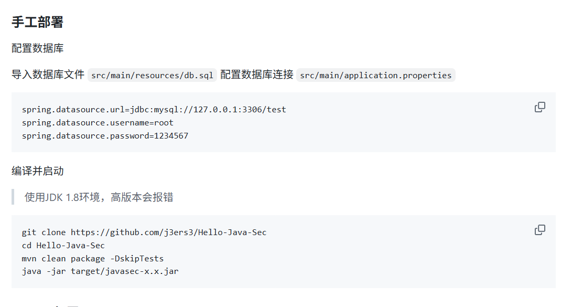Click the 导入数据库文件 label text
This screenshot has height=307, width=572.
tap(46, 75)
